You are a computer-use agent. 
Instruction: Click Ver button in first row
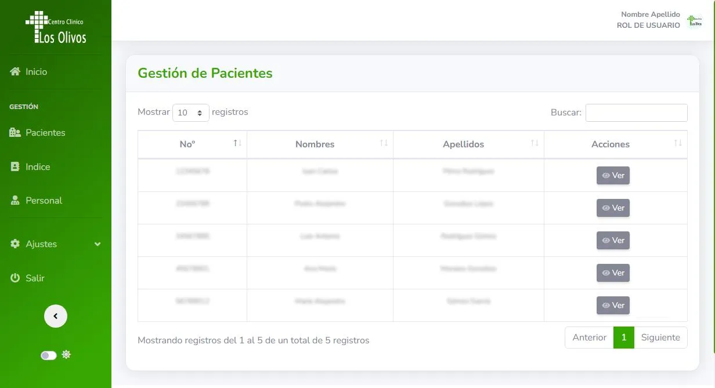[613, 175]
